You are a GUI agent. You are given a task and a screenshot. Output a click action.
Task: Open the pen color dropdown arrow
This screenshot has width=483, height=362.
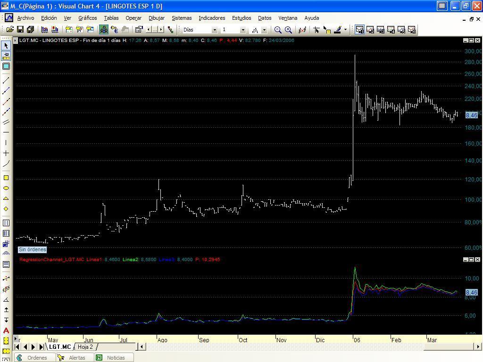(x=345, y=30)
